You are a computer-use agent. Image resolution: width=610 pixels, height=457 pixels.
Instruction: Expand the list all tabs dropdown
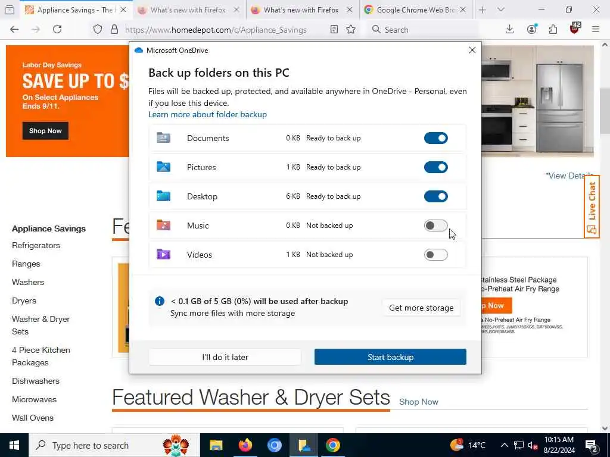coord(501,10)
